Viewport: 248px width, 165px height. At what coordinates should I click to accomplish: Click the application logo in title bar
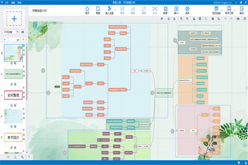(2, 2)
